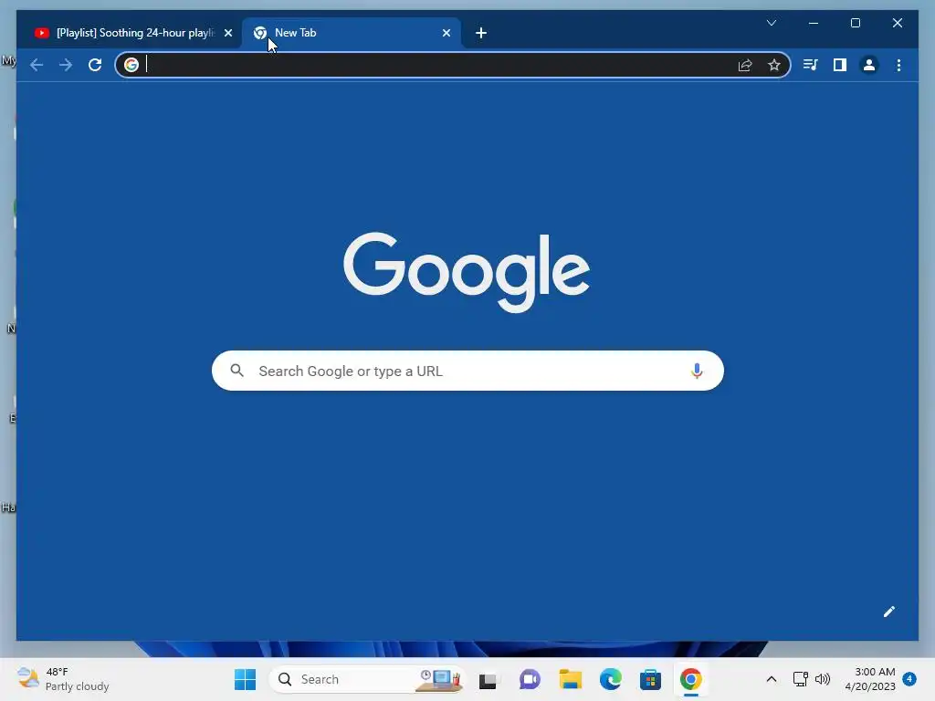Image resolution: width=935 pixels, height=701 pixels.
Task: Open the clock showing 3:00 AM
Action: pos(870,679)
